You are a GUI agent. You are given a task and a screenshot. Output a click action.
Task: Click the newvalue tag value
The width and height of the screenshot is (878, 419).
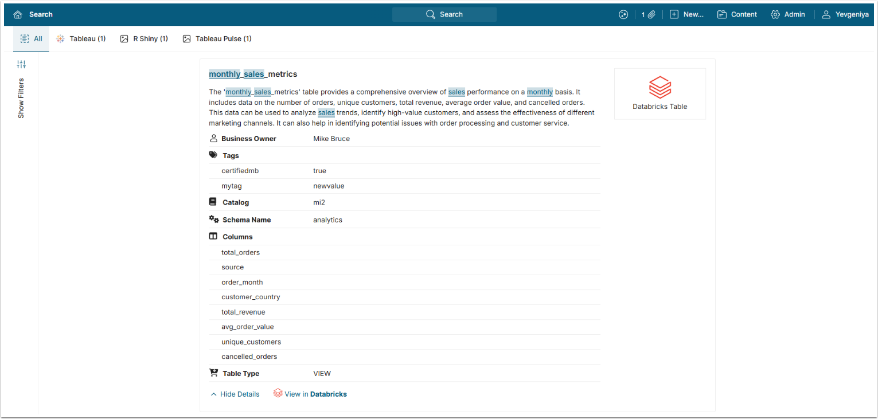point(329,186)
